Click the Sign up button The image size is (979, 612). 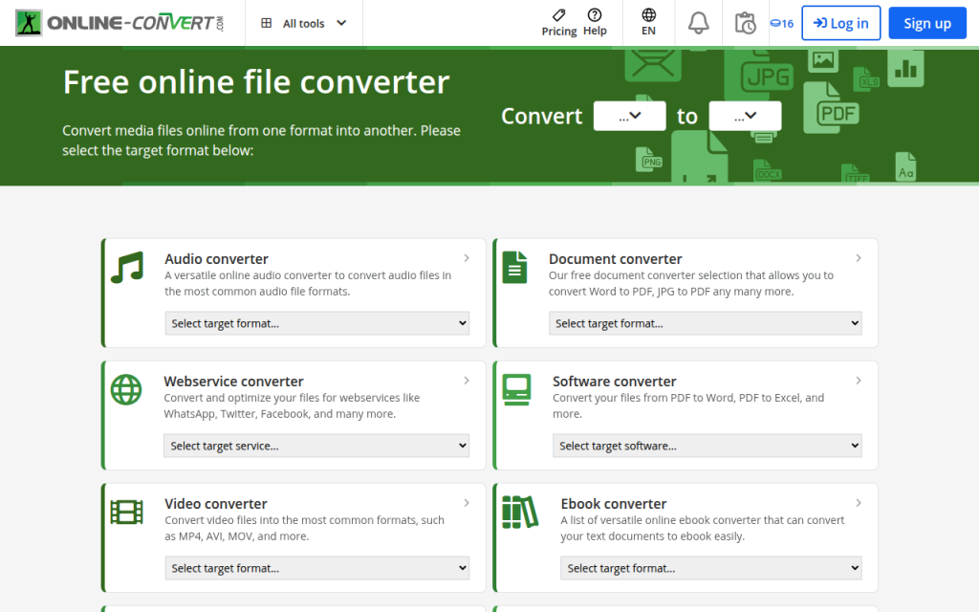[926, 23]
